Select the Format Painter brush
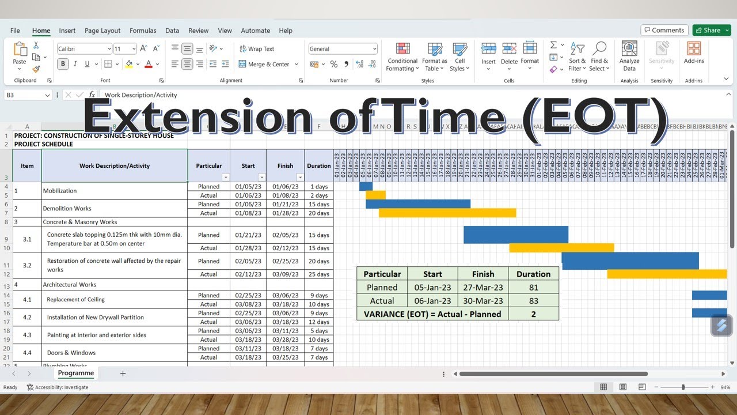This screenshot has width=737, height=415. 36,69
